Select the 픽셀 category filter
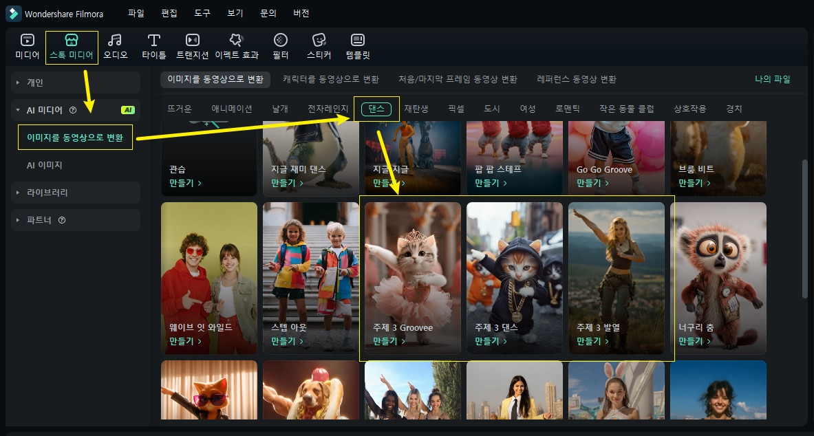Image resolution: width=814 pixels, height=436 pixels. (x=456, y=109)
